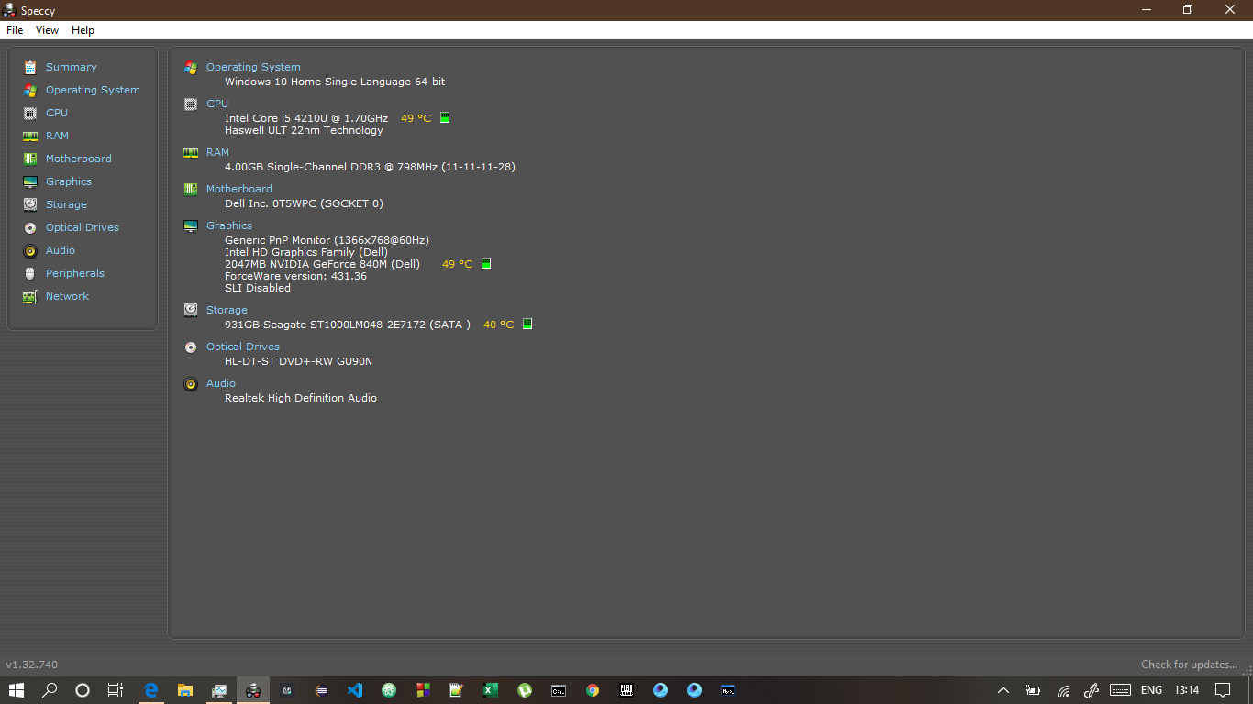Click the CPU chip icon in sidebar

(30, 113)
